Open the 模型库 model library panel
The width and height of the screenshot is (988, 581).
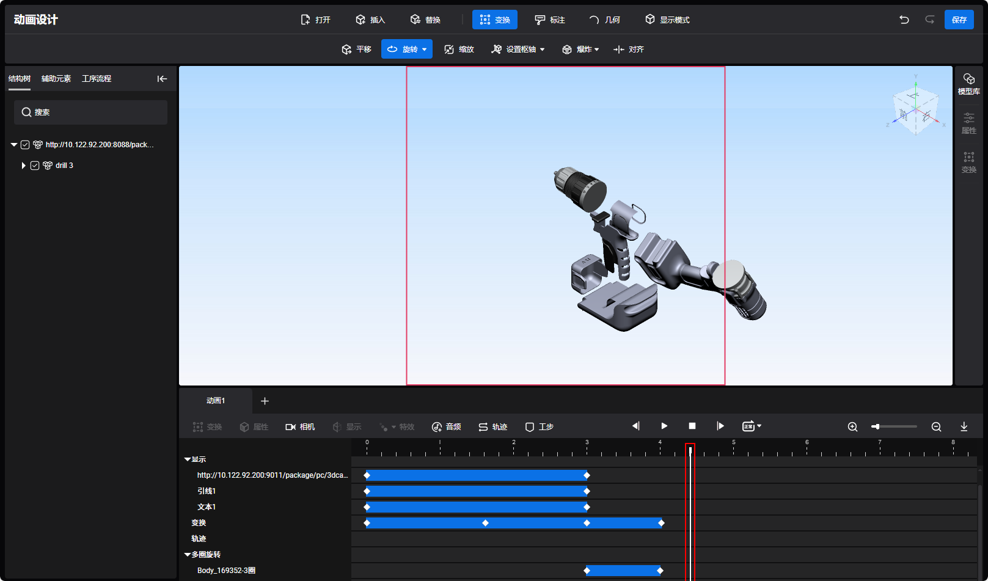(968, 84)
